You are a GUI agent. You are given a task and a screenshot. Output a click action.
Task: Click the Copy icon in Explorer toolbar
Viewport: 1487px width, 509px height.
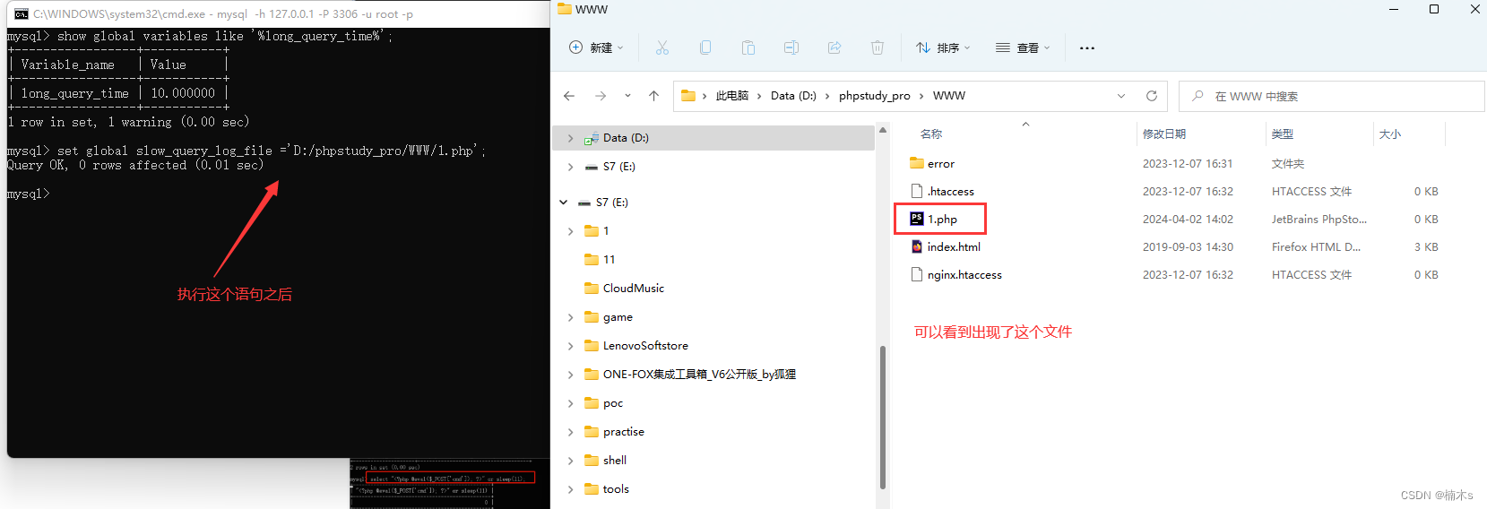click(705, 47)
